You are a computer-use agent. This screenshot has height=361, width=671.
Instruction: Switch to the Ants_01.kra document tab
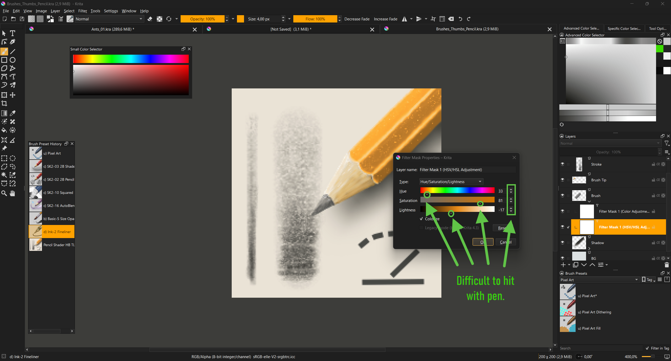[x=113, y=29]
